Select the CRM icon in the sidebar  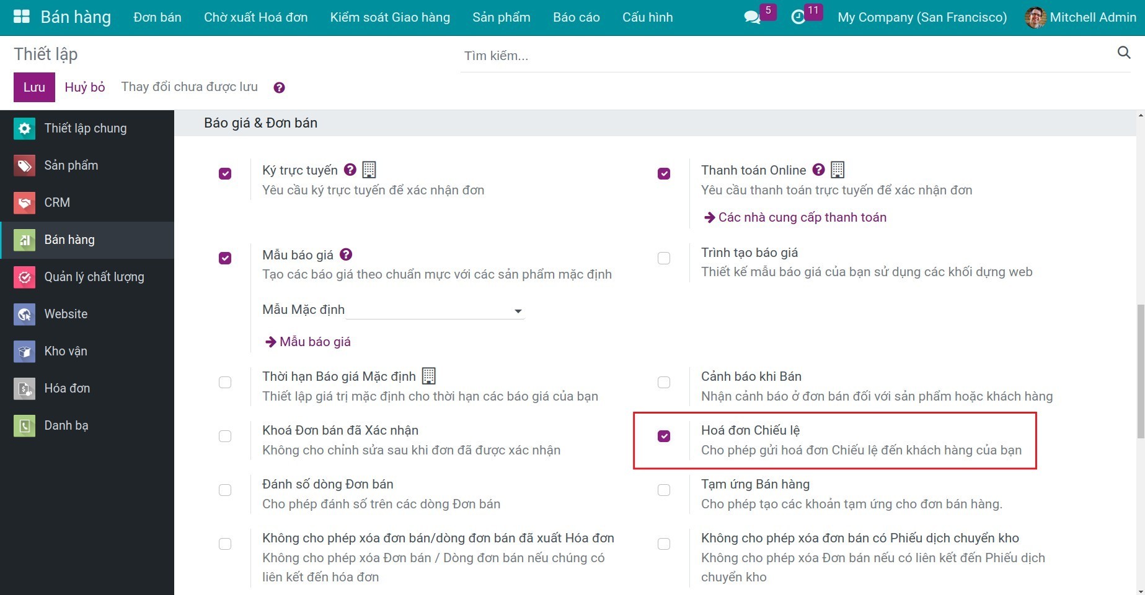[x=24, y=202]
